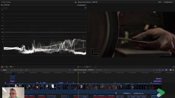
Task: Open the effects browser icon
Action: 171,70
